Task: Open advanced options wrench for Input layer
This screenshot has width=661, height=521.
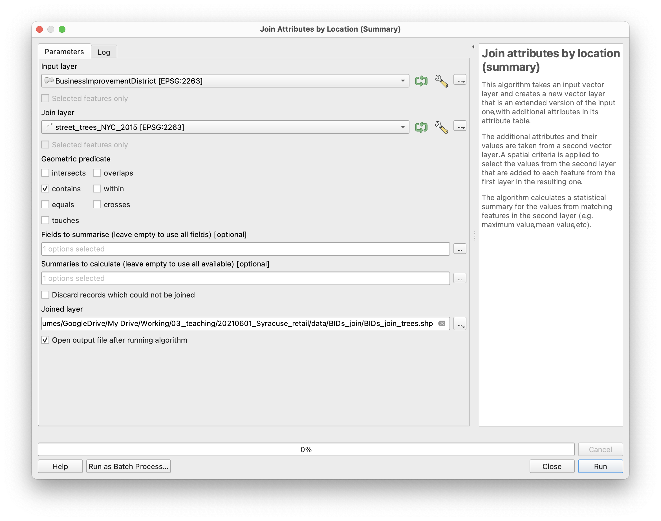Action: [x=441, y=81]
